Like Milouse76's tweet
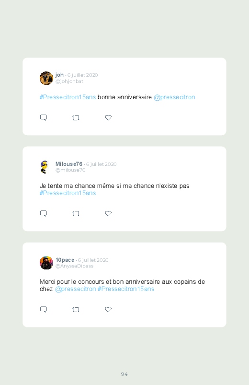This screenshot has width=249, height=385. pyautogui.click(x=108, y=213)
